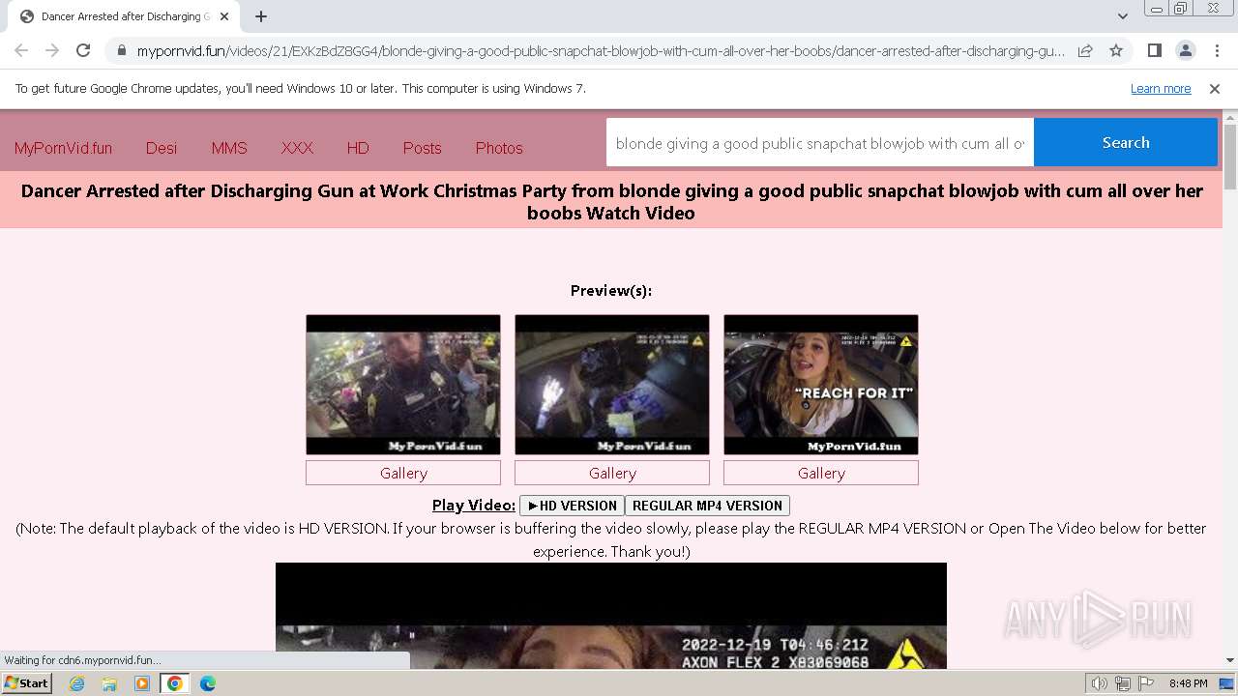Screen dimensions: 1238x696
Task: Select MMS in the navigation menu
Action: [229, 148]
